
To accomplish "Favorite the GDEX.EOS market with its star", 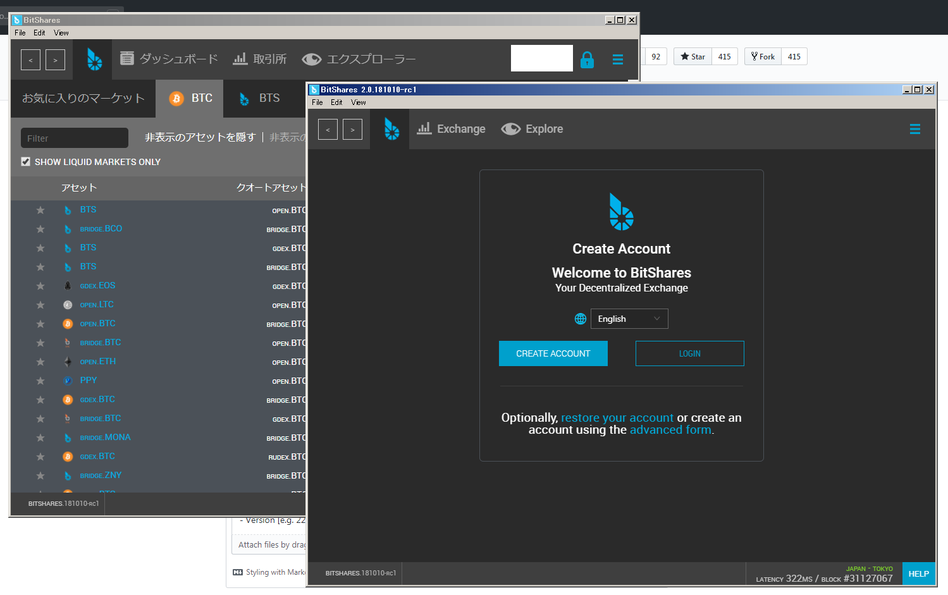I will coord(40,286).
